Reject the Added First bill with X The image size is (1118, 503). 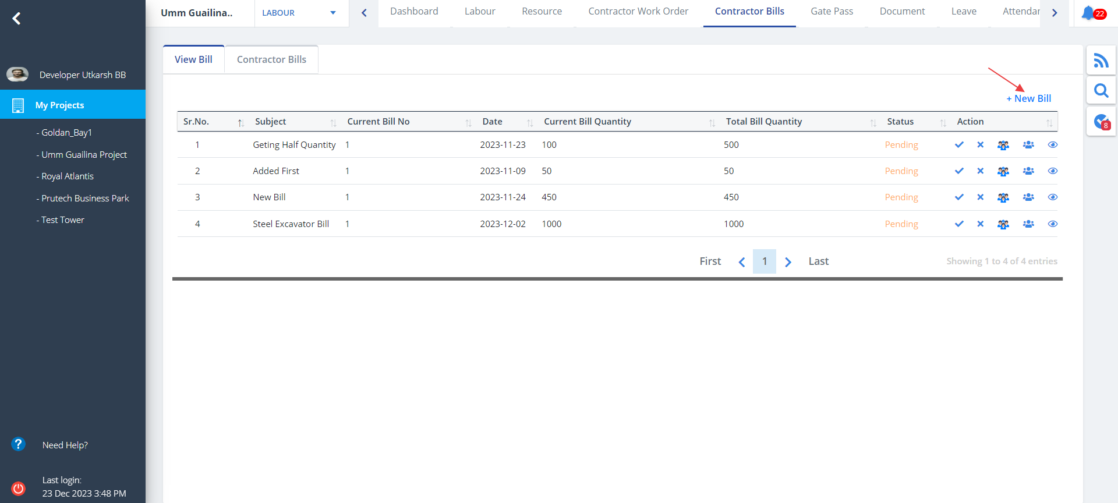coord(981,171)
